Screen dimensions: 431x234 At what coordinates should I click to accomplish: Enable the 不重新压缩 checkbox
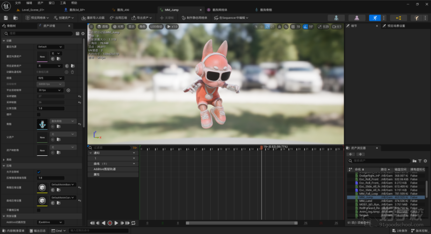pos(39,210)
